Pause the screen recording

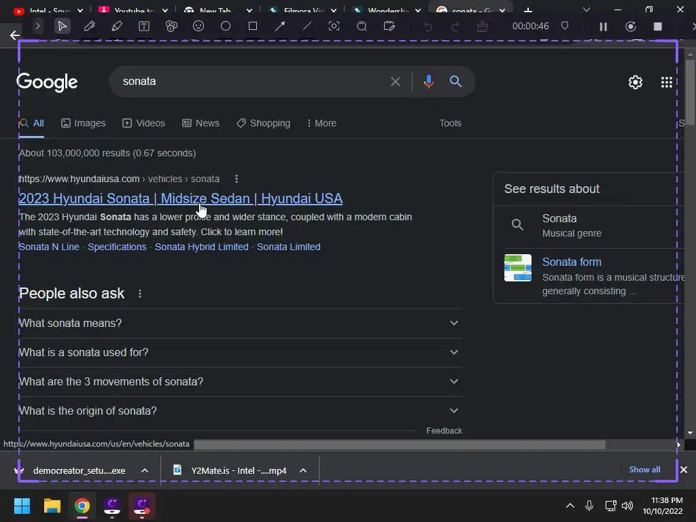[604, 27]
